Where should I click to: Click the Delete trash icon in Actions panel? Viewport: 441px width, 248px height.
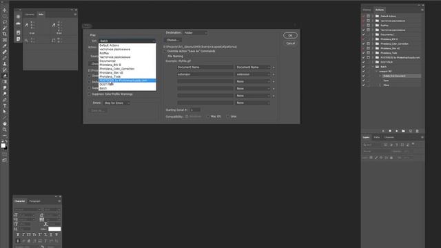click(x=417, y=131)
